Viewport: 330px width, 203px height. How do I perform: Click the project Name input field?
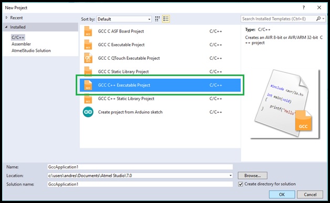coord(140,167)
